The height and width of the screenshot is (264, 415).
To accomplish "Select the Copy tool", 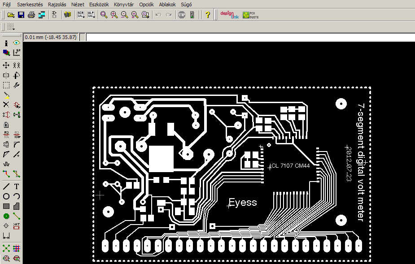I will coord(17,65).
